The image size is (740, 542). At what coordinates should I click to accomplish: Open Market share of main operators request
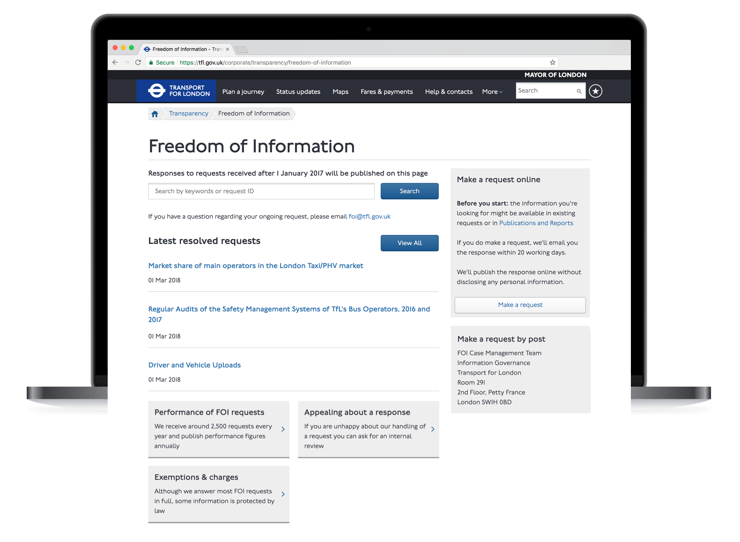coord(255,266)
